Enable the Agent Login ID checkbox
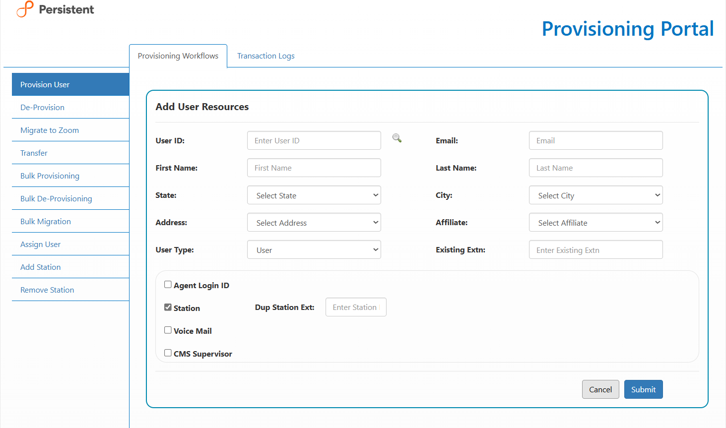 click(168, 285)
